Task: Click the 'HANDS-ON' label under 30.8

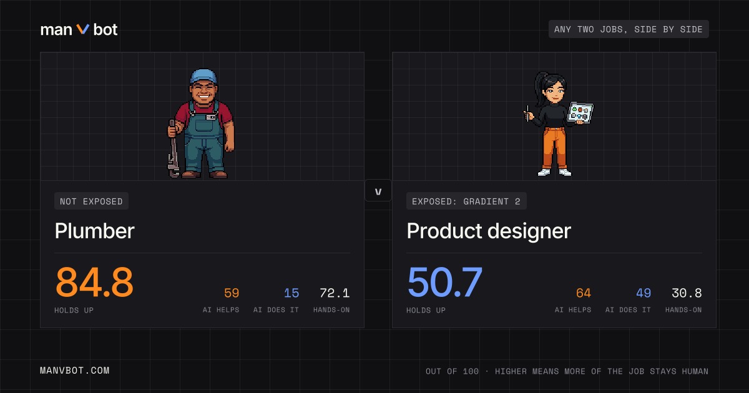Action: [683, 310]
